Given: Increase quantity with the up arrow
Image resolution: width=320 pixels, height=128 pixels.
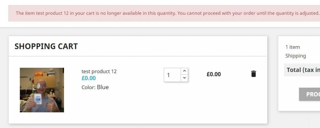Looking at the screenshot, I should click(x=184, y=71).
